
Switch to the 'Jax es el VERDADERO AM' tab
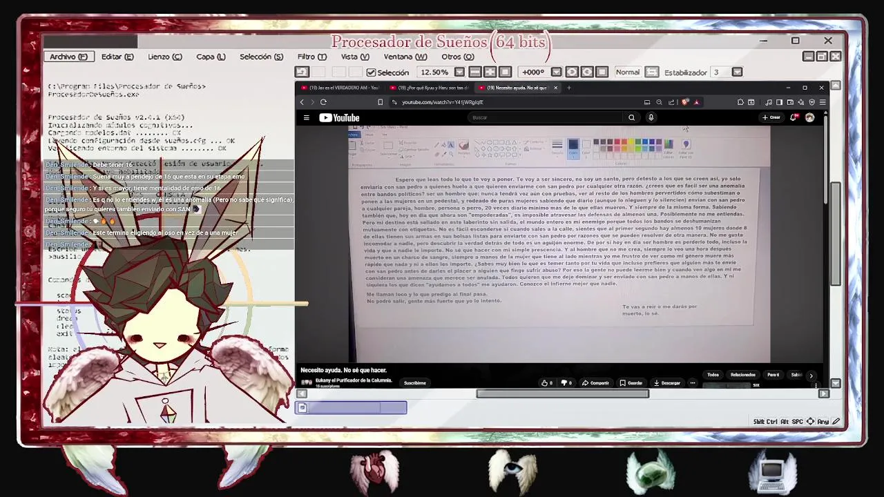click(341, 88)
